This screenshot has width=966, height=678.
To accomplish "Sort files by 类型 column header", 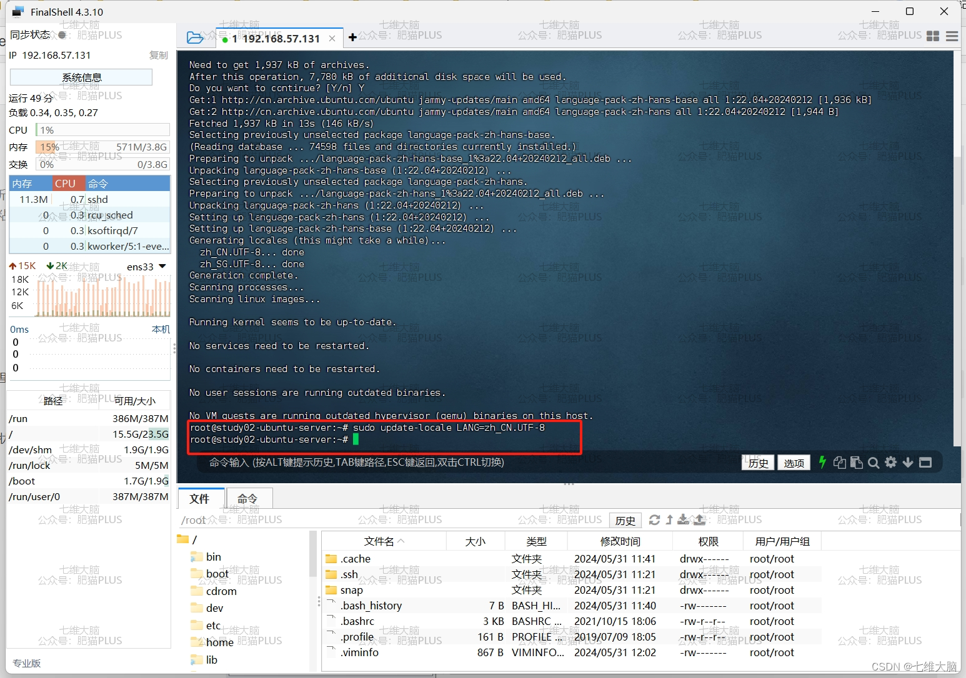I will (x=537, y=541).
